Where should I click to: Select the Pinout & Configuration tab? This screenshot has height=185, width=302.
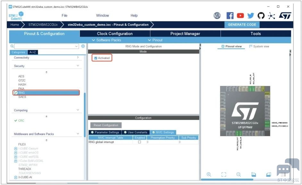click(44, 34)
